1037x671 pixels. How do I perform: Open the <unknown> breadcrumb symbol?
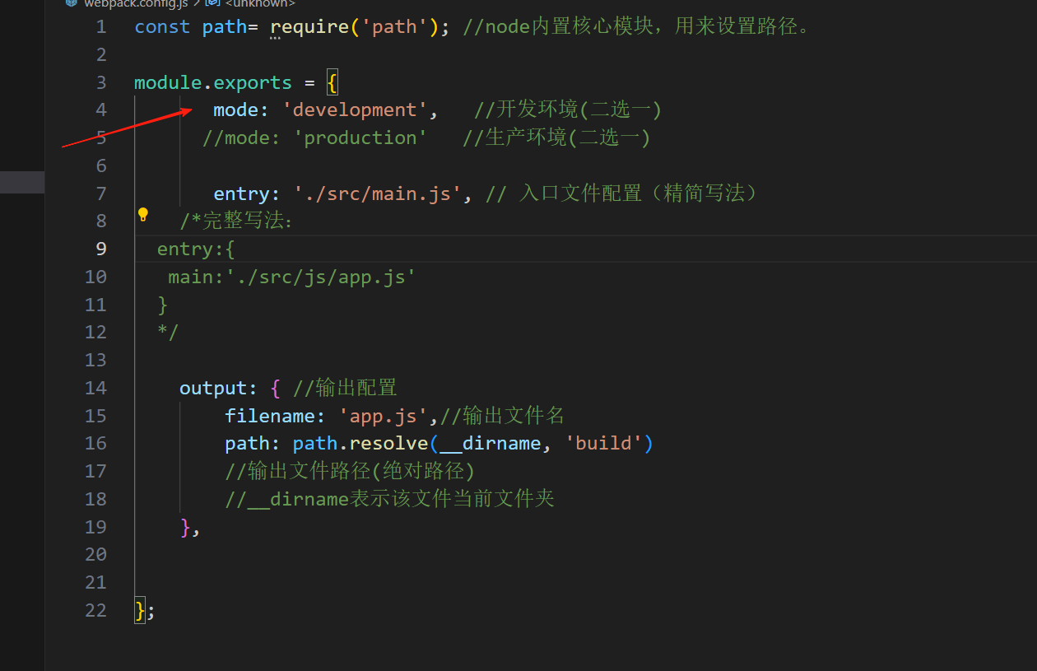coord(260,3)
